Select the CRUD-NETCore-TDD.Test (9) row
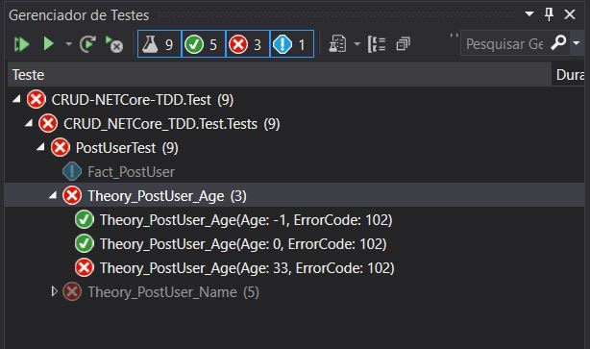The width and height of the screenshot is (590, 349). 295,100
